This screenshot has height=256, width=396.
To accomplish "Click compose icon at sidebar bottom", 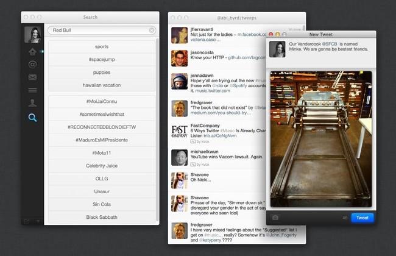I will (26, 221).
